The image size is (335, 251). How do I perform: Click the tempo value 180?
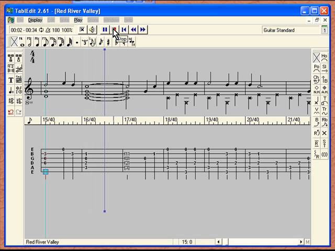tap(56, 30)
